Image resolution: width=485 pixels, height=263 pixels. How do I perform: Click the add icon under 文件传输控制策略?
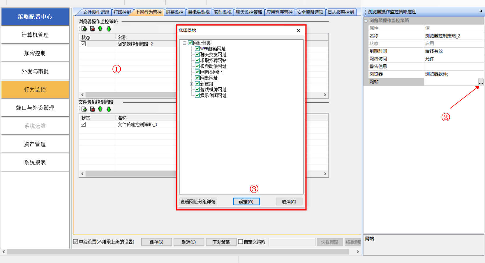click(x=84, y=109)
